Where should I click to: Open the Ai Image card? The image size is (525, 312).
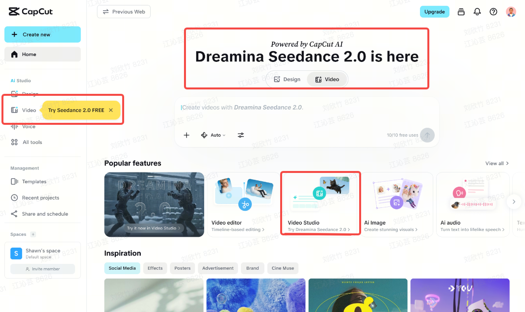397,204
